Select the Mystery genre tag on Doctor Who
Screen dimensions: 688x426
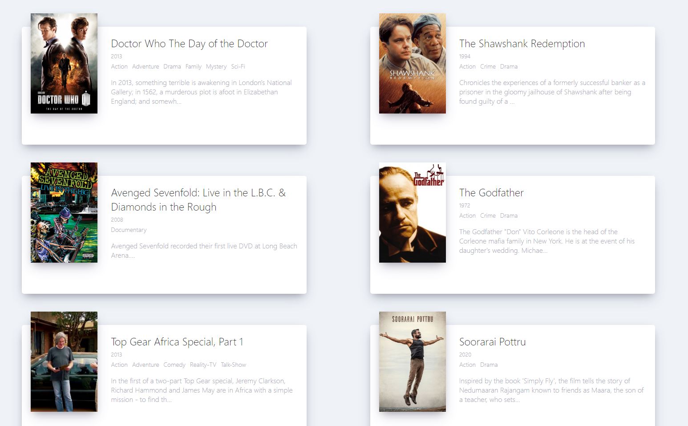(x=216, y=66)
